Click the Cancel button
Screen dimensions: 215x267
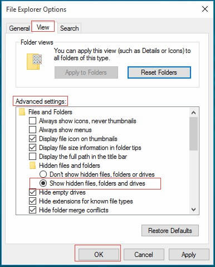coord(144,254)
